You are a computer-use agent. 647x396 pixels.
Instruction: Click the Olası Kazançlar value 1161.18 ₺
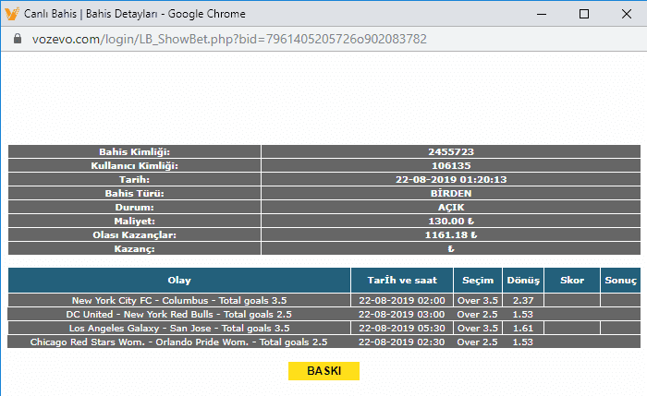coord(451,234)
